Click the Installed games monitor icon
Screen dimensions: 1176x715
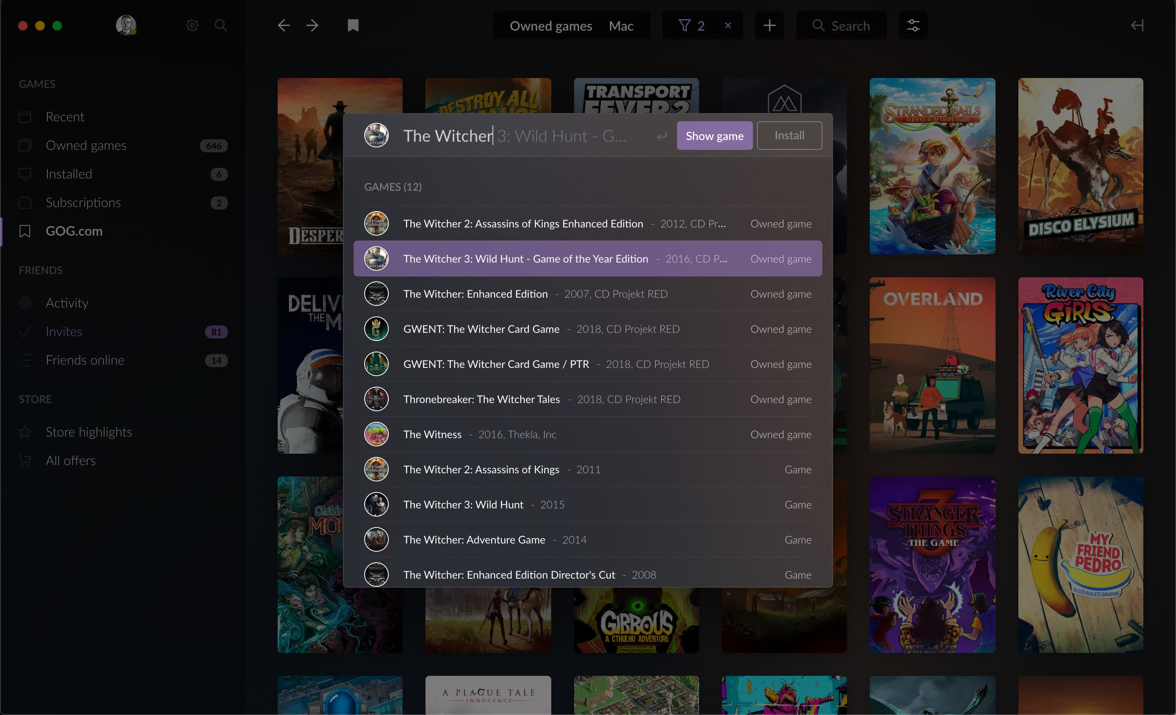(x=25, y=174)
